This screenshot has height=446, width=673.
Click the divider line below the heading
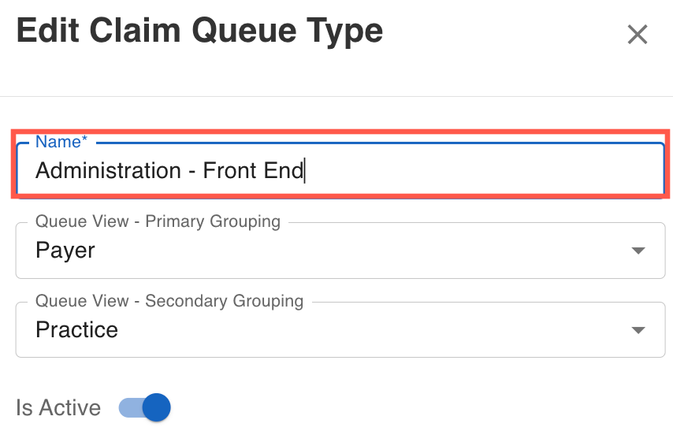336,97
